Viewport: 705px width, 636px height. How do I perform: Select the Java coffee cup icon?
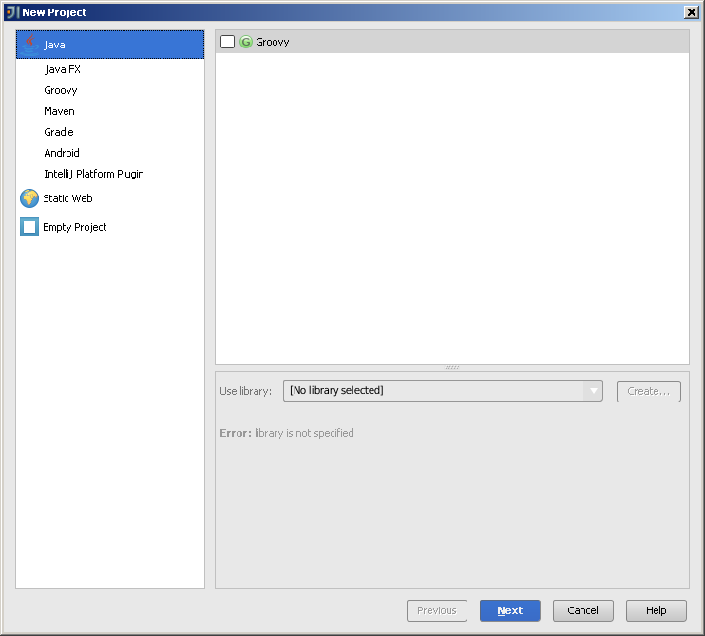point(29,45)
